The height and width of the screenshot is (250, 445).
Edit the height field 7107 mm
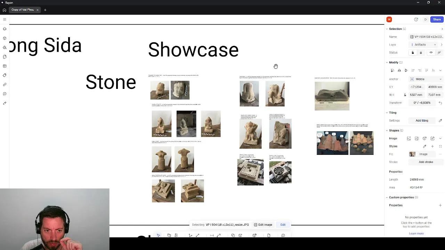[x=435, y=95]
